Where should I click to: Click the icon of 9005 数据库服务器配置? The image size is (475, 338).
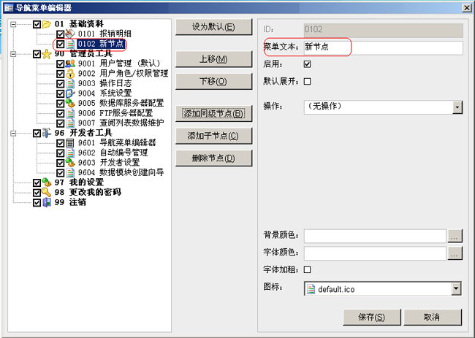tap(70, 103)
